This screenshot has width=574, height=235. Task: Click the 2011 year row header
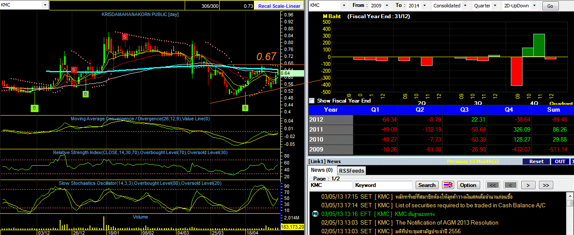coord(330,130)
